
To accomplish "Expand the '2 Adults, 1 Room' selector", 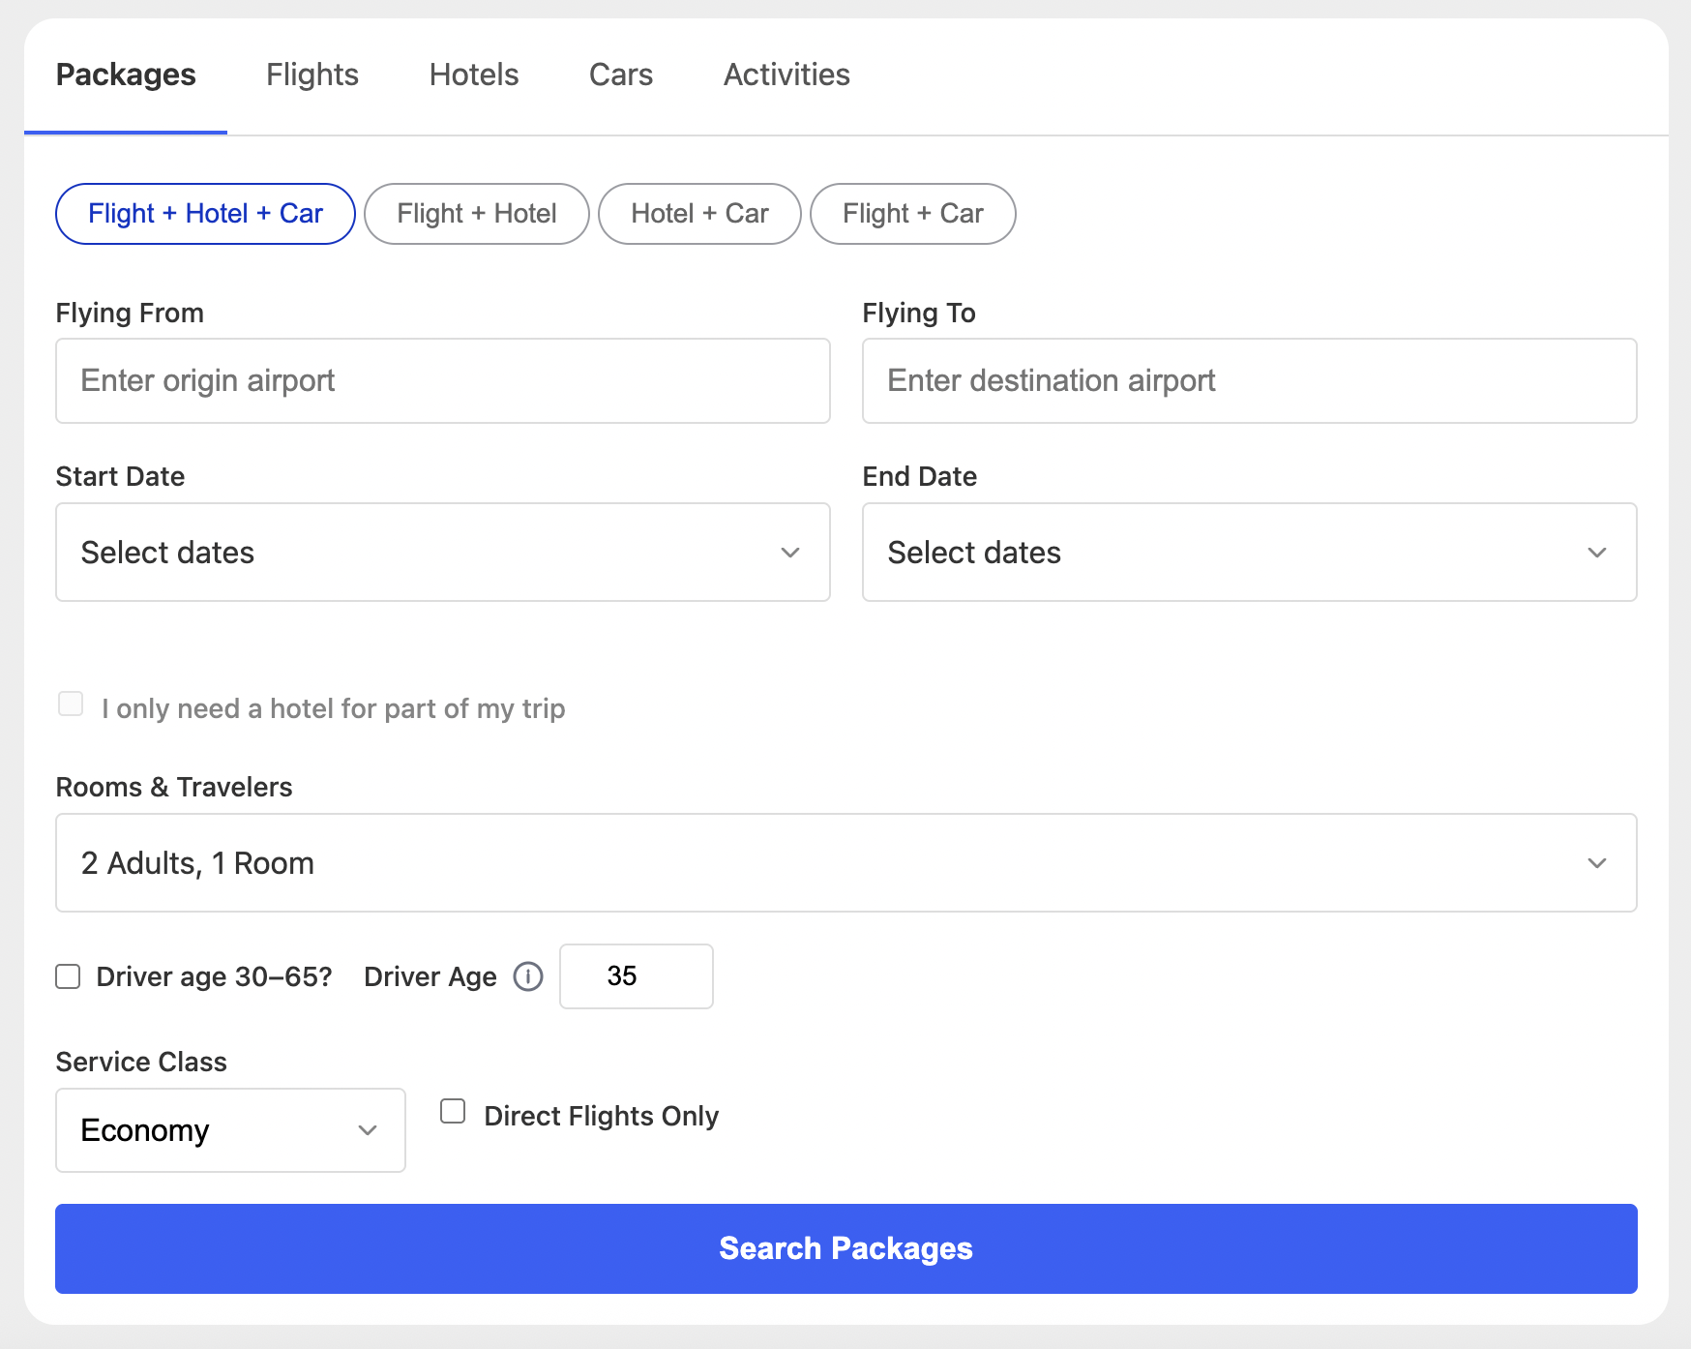I will pyautogui.click(x=845, y=862).
